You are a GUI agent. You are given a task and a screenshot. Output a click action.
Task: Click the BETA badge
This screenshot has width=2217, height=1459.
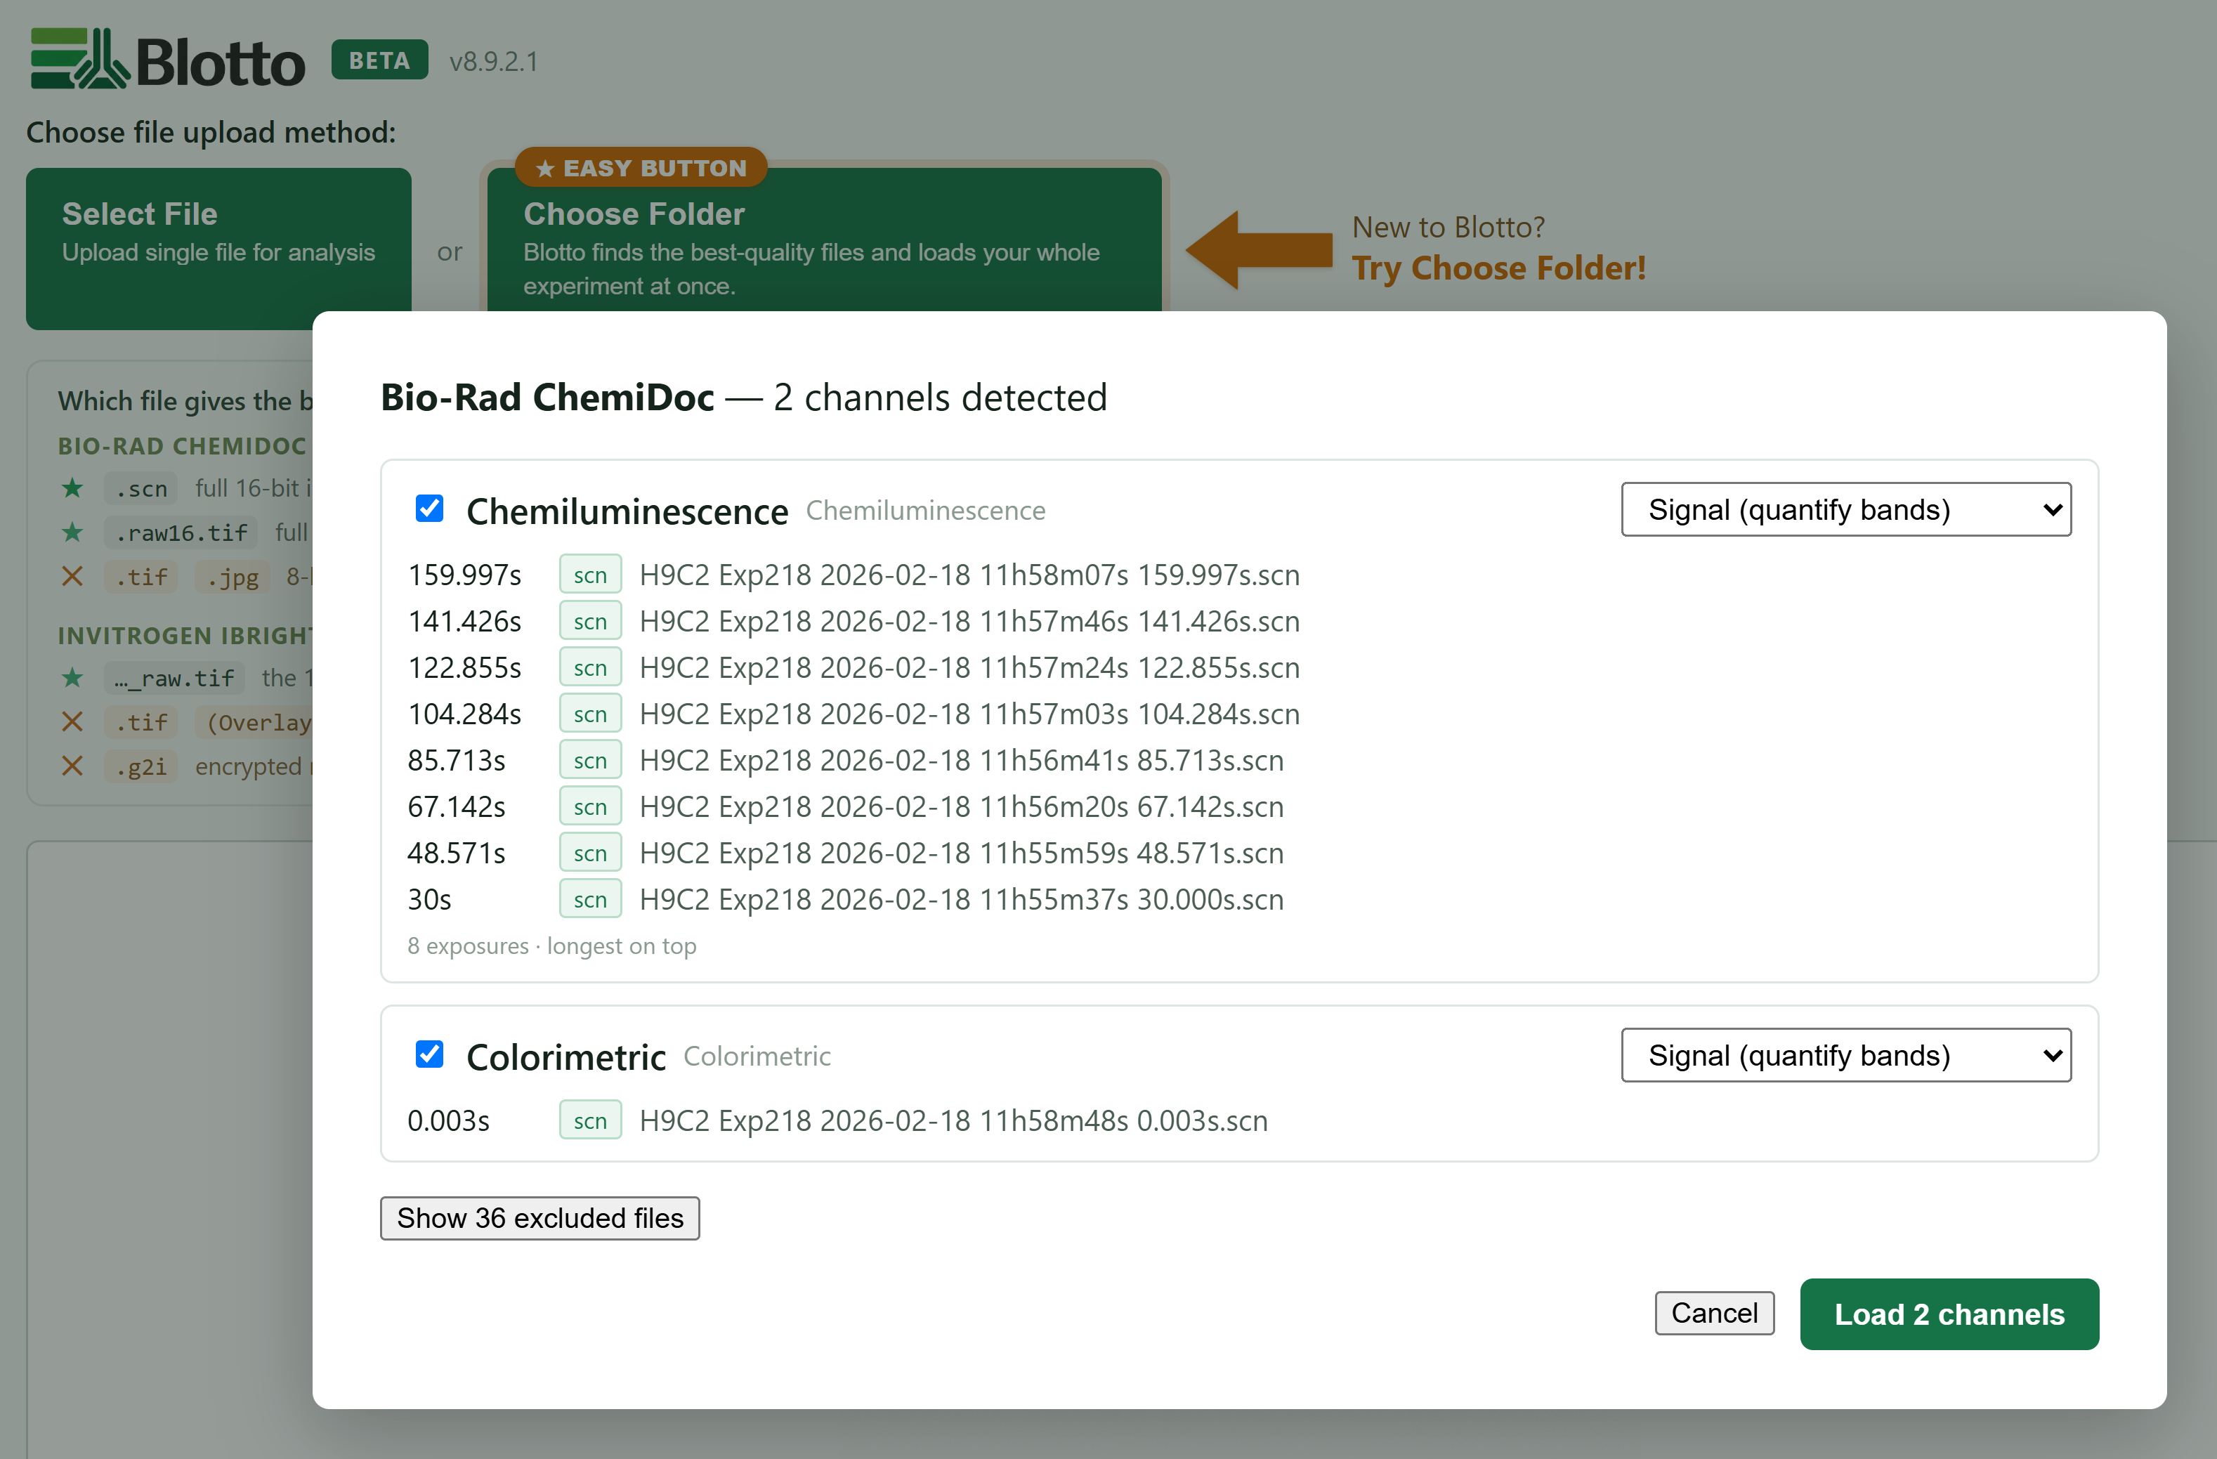[379, 60]
